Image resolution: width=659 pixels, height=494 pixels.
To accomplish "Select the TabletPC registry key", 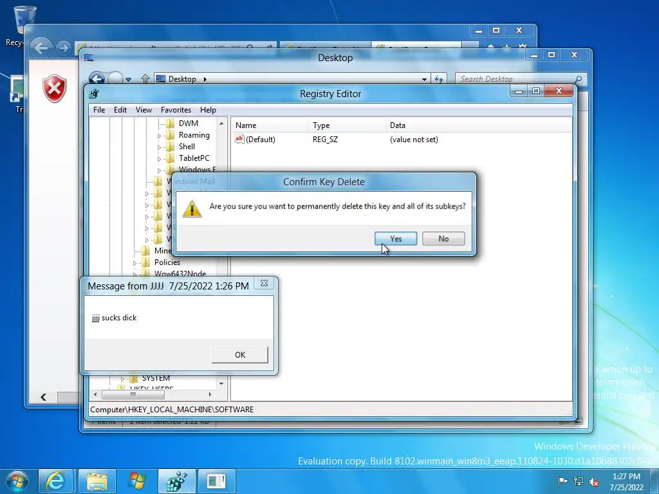I will (194, 158).
